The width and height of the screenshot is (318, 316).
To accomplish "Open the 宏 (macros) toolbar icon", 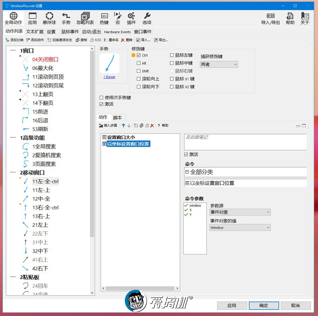I will (118, 17).
